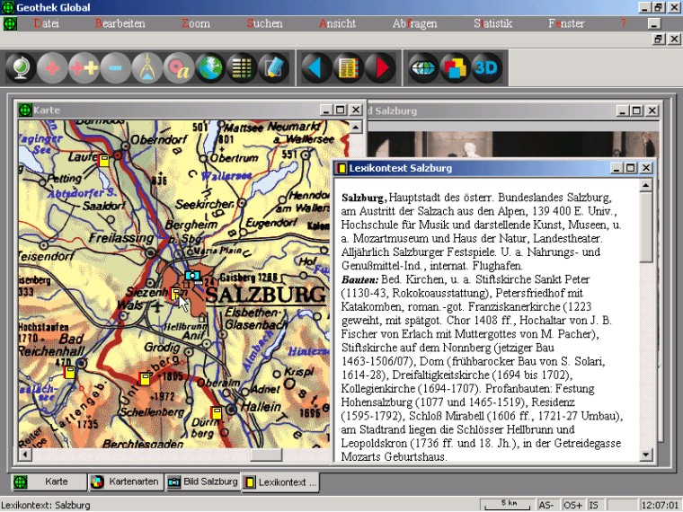Click the table list toolbar icon
683x512 pixels.
tap(242, 68)
